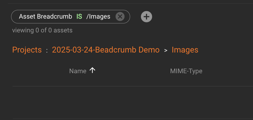Remove the Asset Breadcrumb filter chip
253x120 pixels.
coord(120,16)
